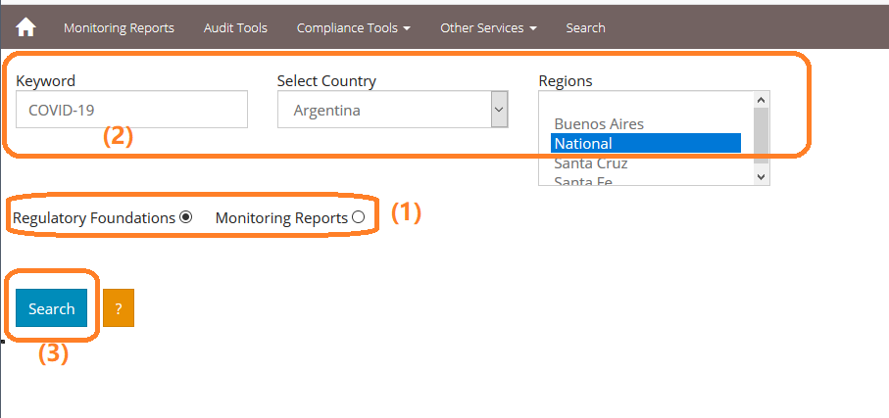Go to the home page icon
The width and height of the screenshot is (889, 418).
26,27
